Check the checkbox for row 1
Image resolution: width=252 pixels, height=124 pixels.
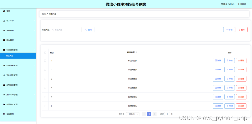click(x=45, y=61)
